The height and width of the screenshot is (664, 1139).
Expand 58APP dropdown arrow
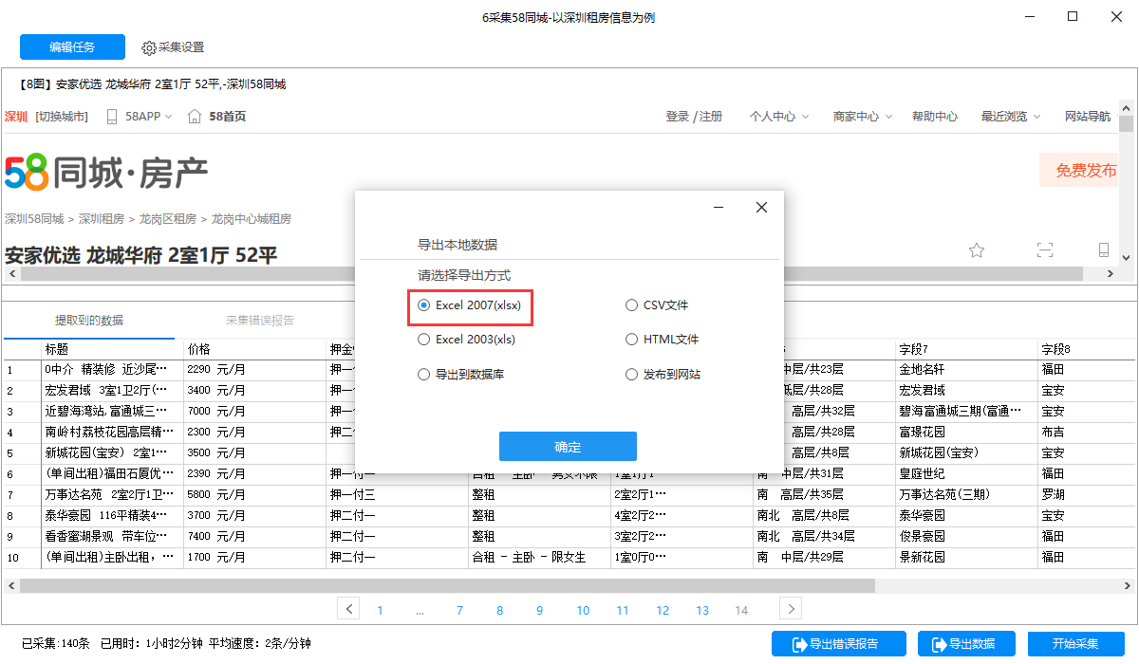pos(169,117)
